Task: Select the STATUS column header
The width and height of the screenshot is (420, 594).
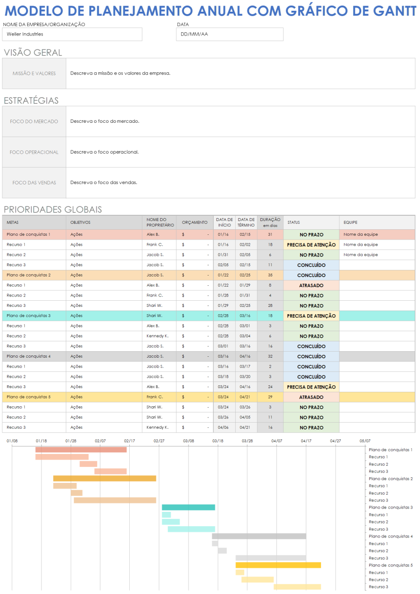Action: [294, 222]
